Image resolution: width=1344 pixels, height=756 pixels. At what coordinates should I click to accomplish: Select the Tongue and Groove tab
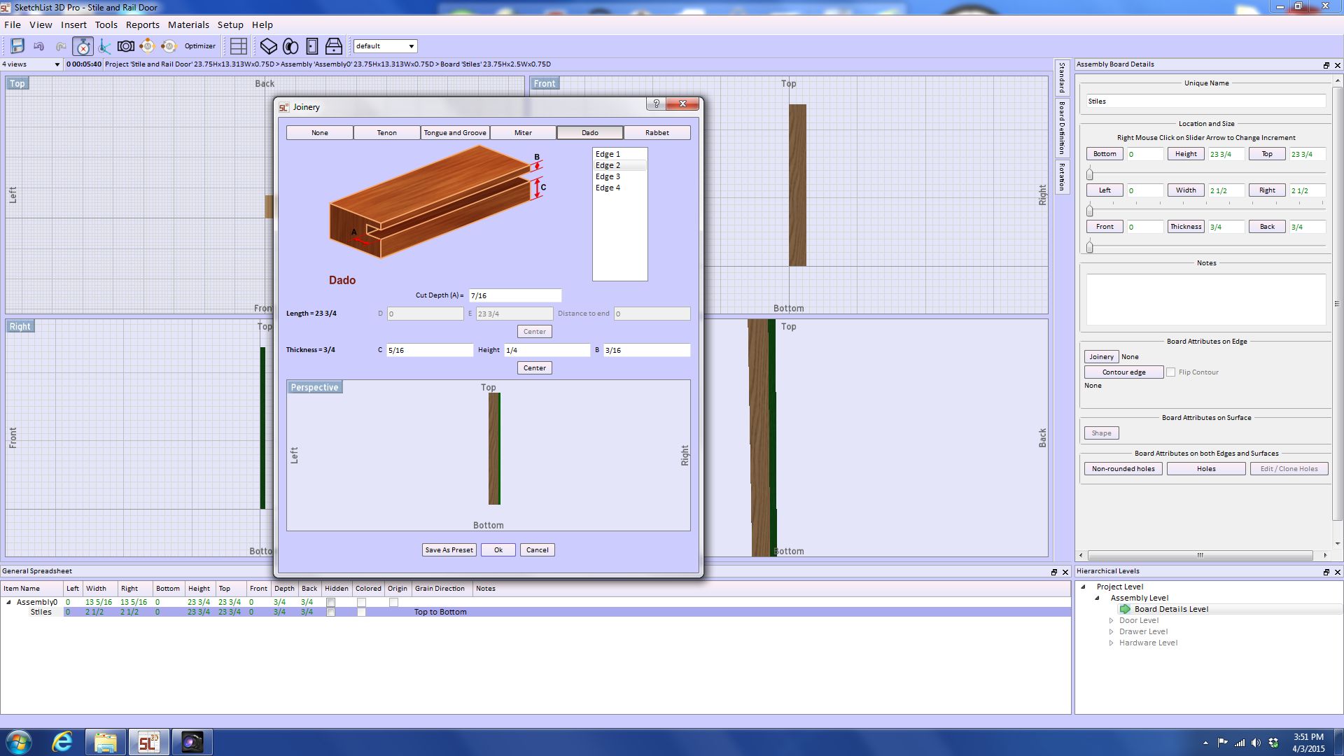[455, 133]
